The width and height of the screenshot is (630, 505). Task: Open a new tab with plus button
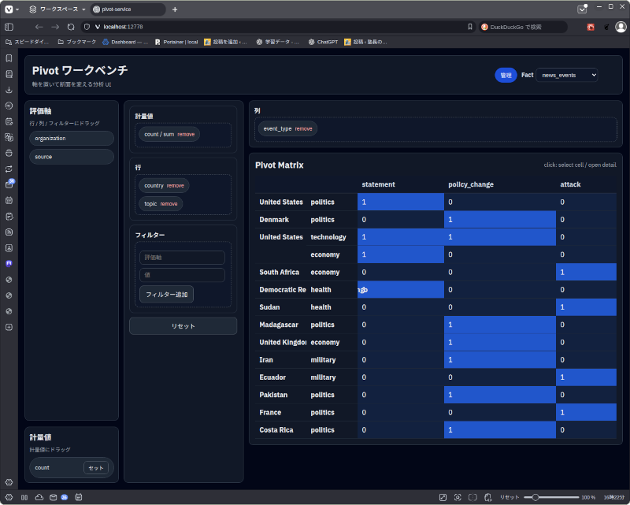[175, 9]
